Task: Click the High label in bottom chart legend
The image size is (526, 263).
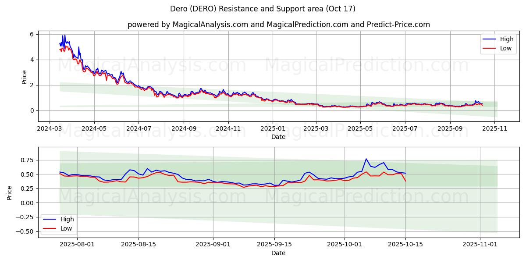Action: coord(67,220)
